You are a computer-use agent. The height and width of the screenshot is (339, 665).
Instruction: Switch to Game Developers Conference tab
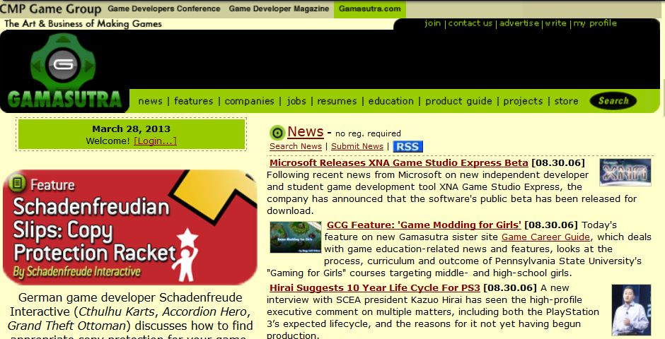pyautogui.click(x=163, y=8)
